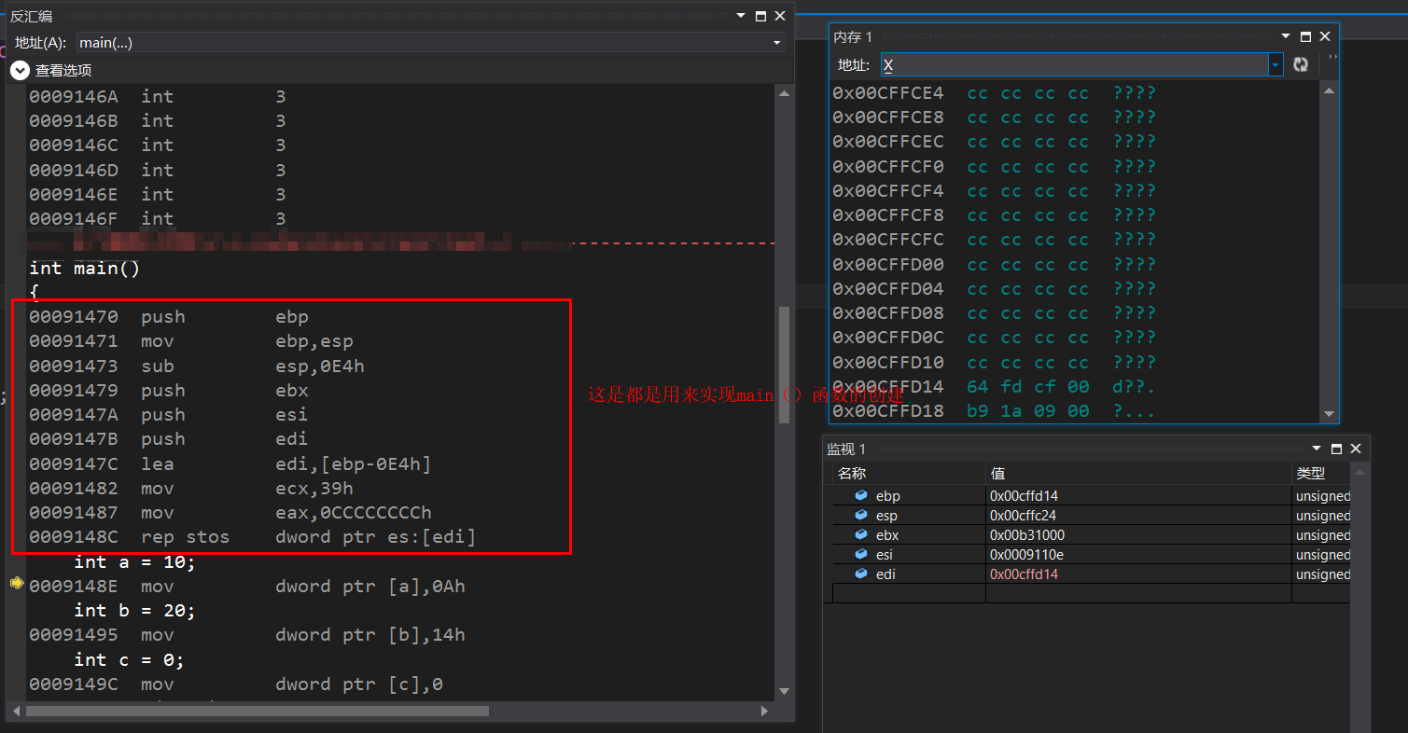Viewport: 1408px width, 733px height.
Task: Maximize the 内存 1 memory panel
Action: [x=1305, y=36]
